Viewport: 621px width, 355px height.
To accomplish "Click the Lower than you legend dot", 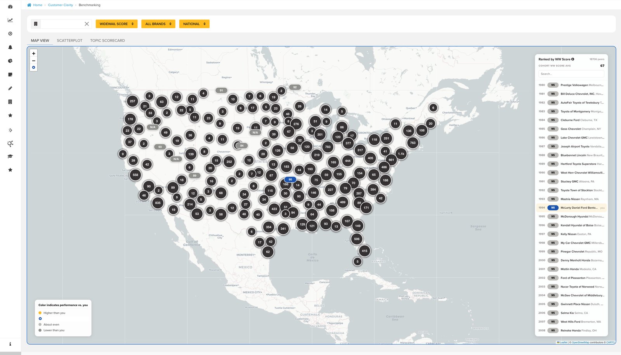I will tap(40, 330).
